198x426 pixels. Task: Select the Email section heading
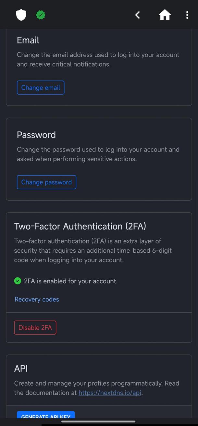point(28,40)
